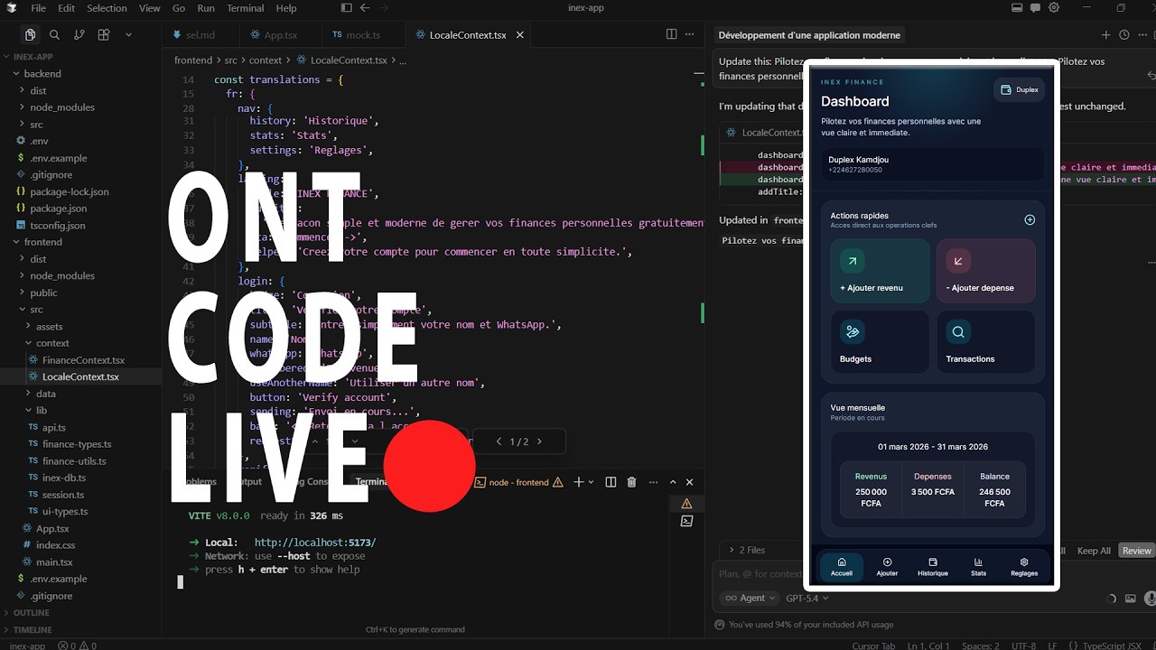This screenshot has height=650, width=1156.
Task: Open Cursor settings gear icon
Action: (1056, 8)
